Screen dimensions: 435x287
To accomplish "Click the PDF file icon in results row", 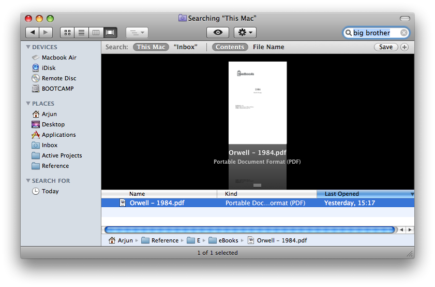I will click(x=123, y=203).
